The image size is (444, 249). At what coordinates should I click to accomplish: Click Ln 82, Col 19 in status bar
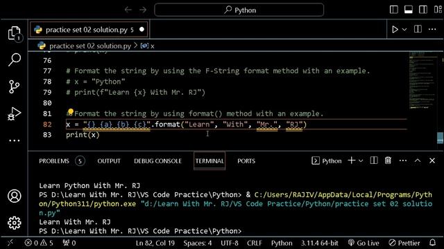click(155, 243)
